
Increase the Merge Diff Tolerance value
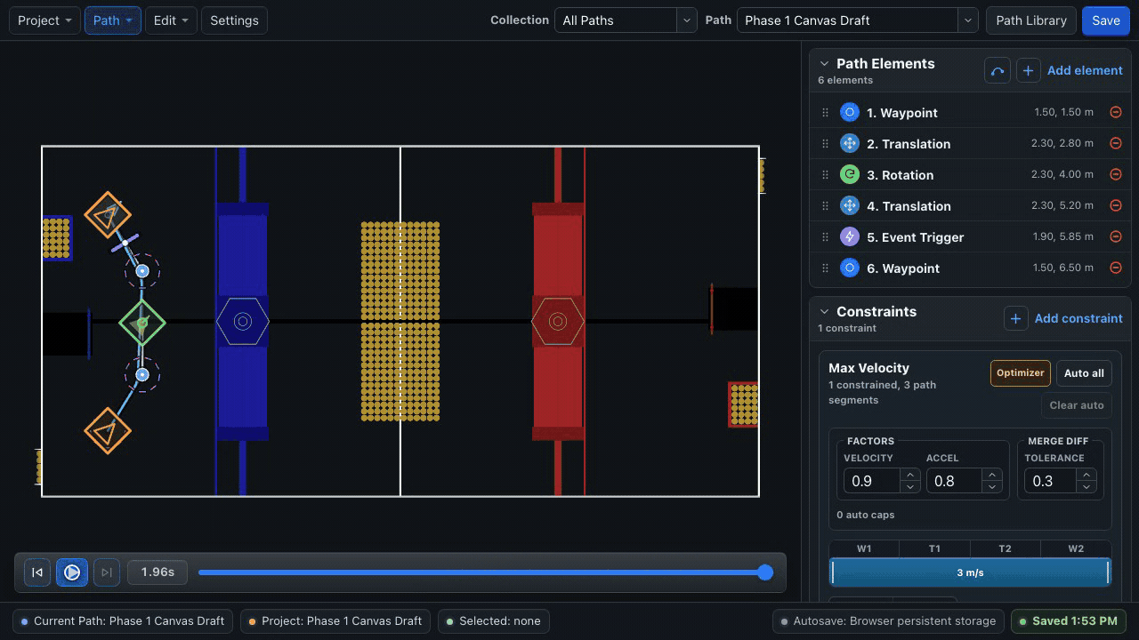(1086, 476)
